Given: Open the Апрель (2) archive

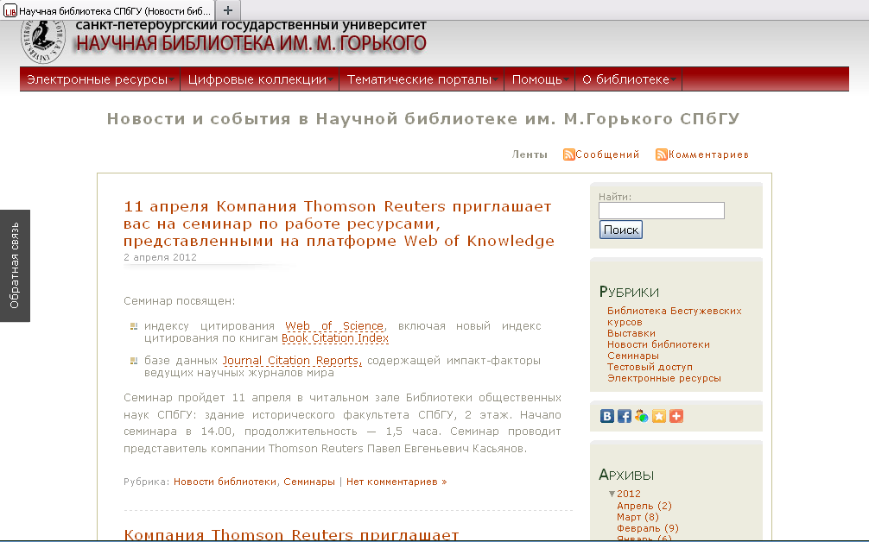Looking at the screenshot, I should 644,506.
